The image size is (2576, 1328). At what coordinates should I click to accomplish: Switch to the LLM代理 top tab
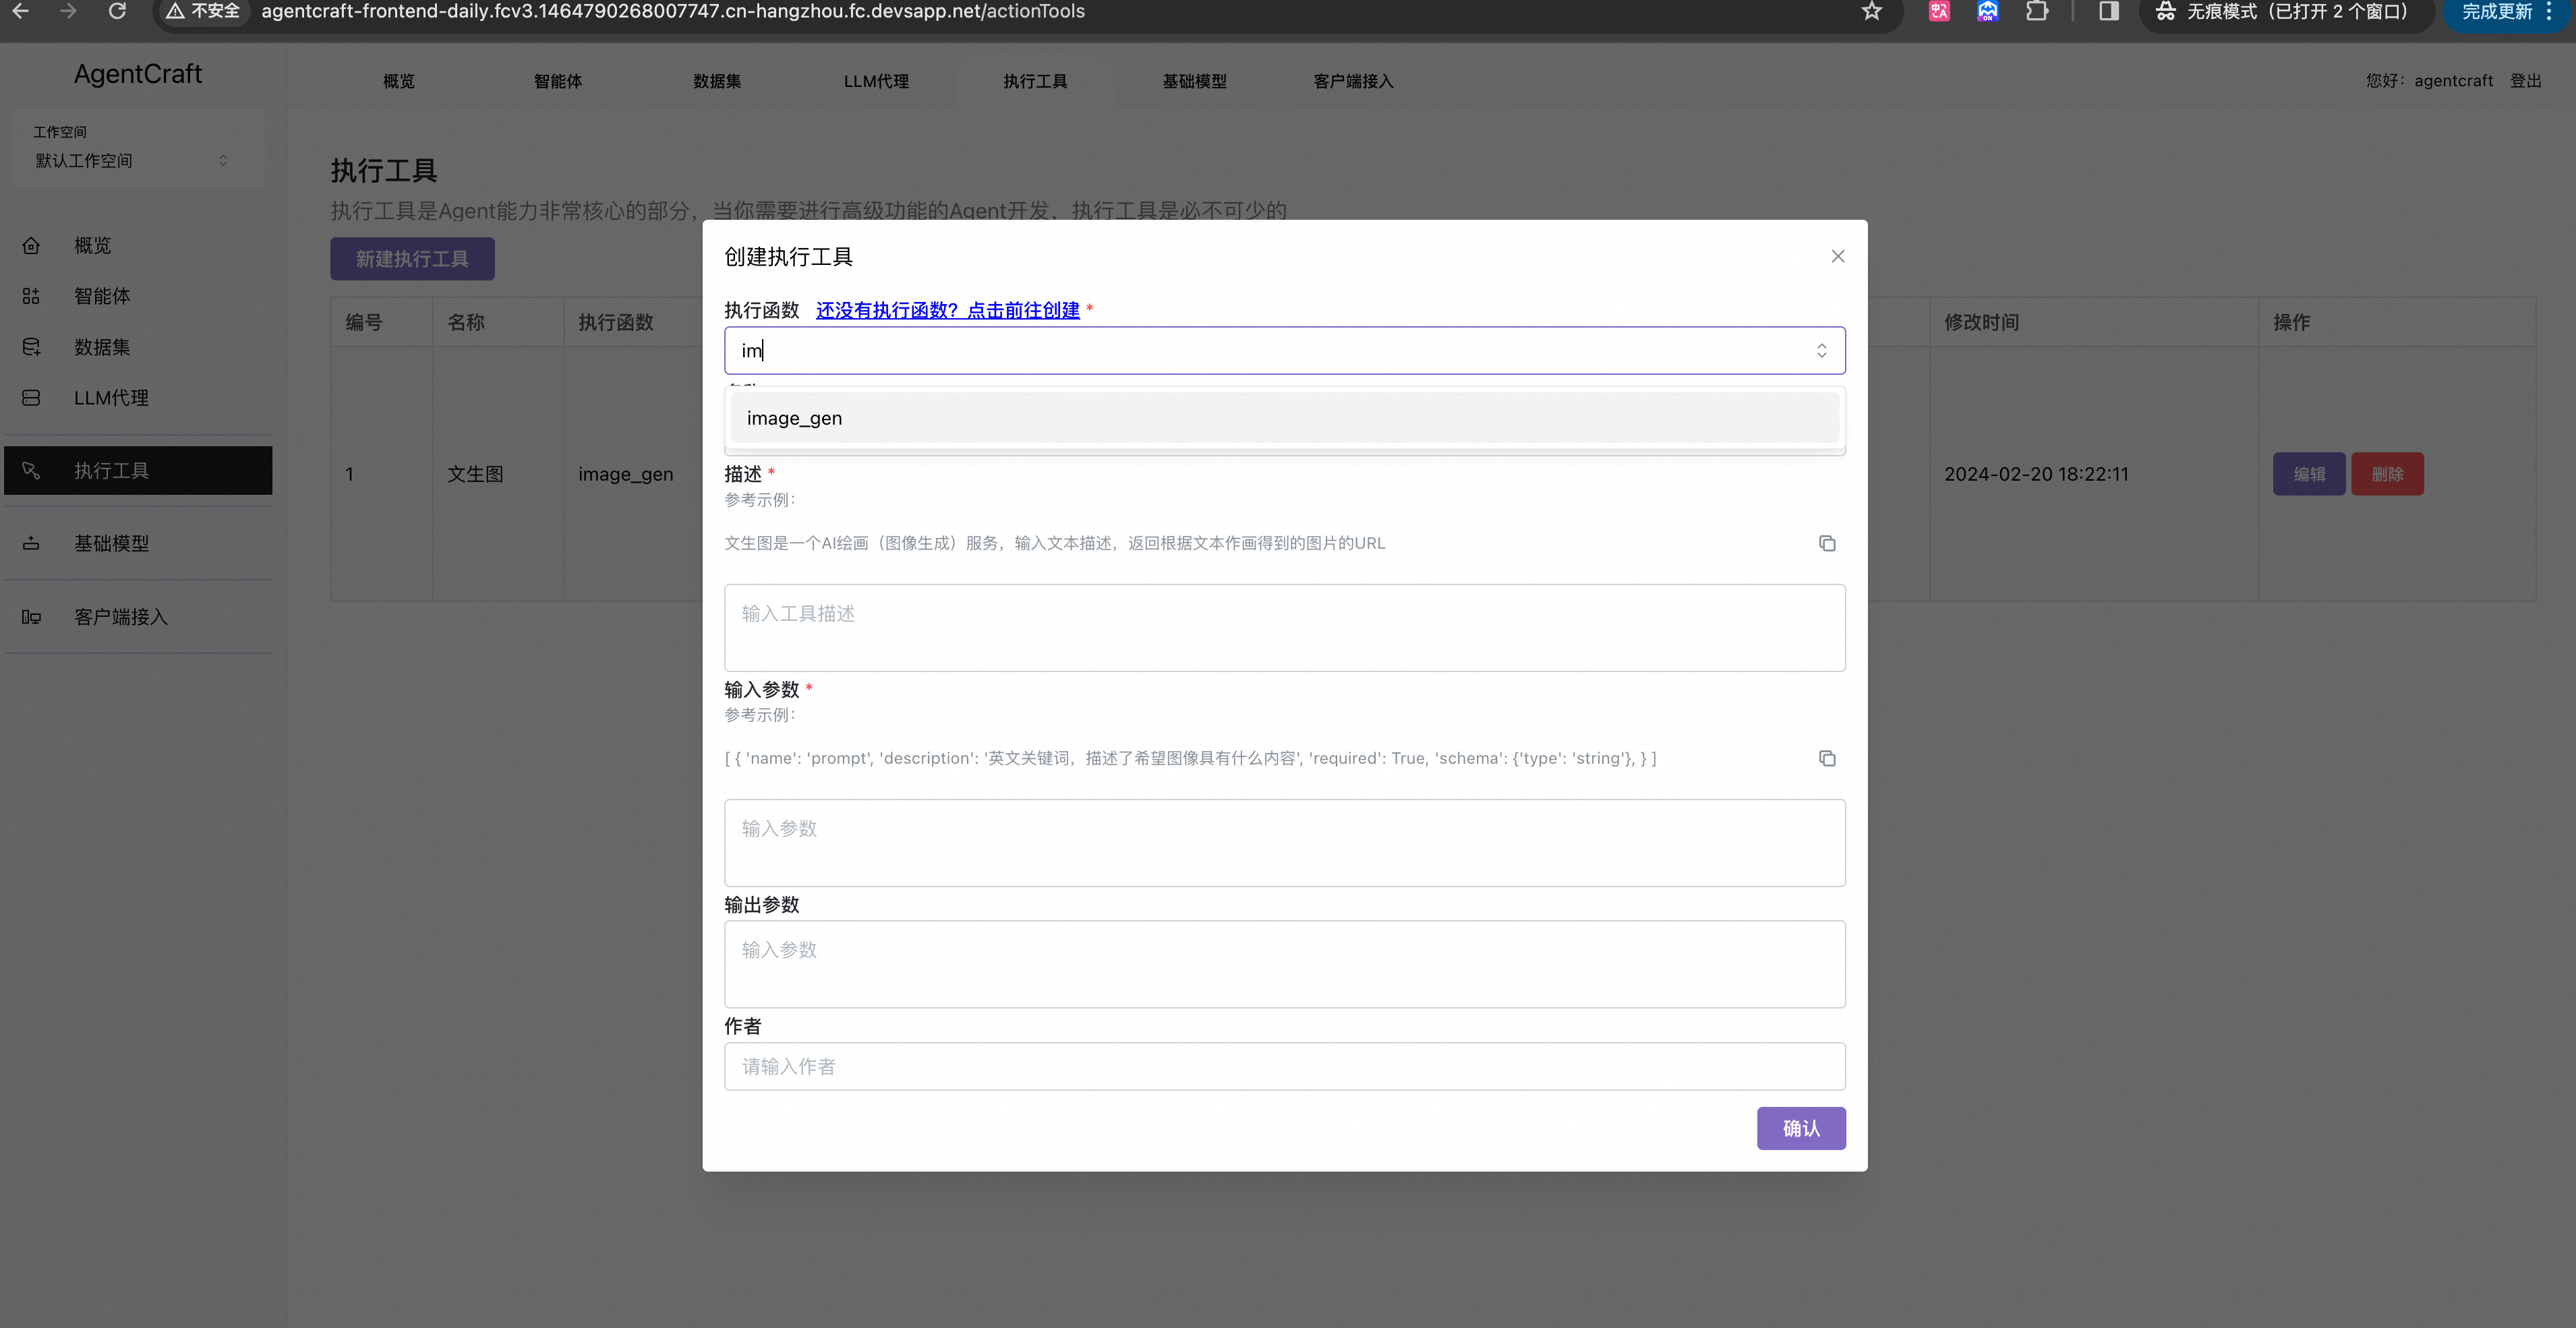876,81
